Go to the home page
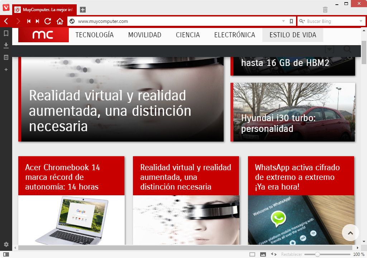Viewport: 367px width, 258px height. (60, 21)
